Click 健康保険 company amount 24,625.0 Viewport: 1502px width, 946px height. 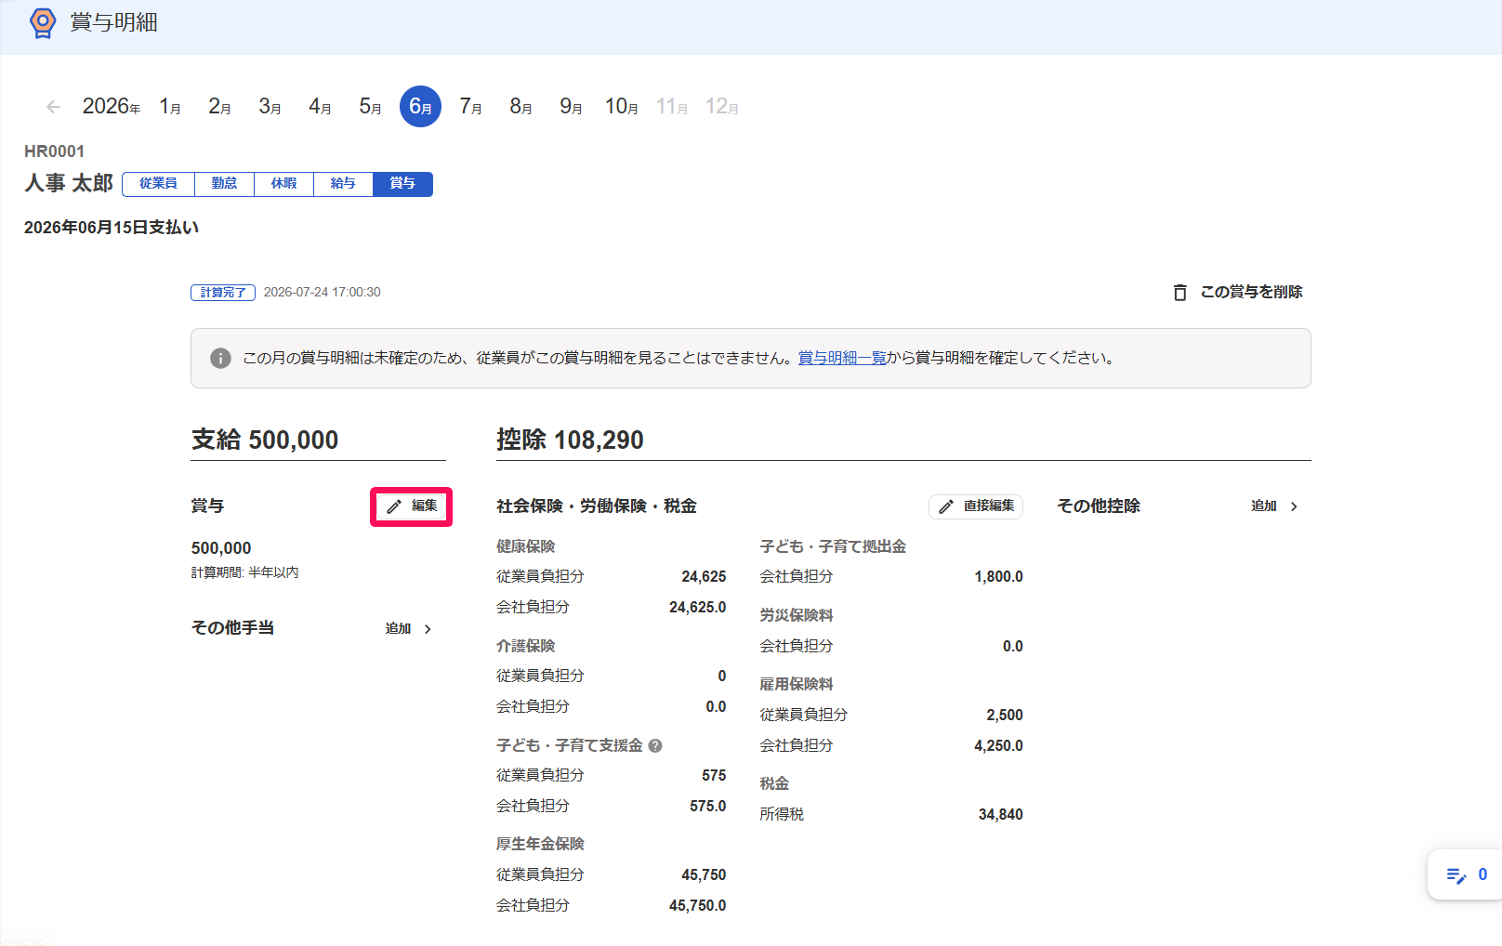[697, 608]
